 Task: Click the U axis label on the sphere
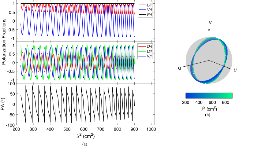[235, 70]
